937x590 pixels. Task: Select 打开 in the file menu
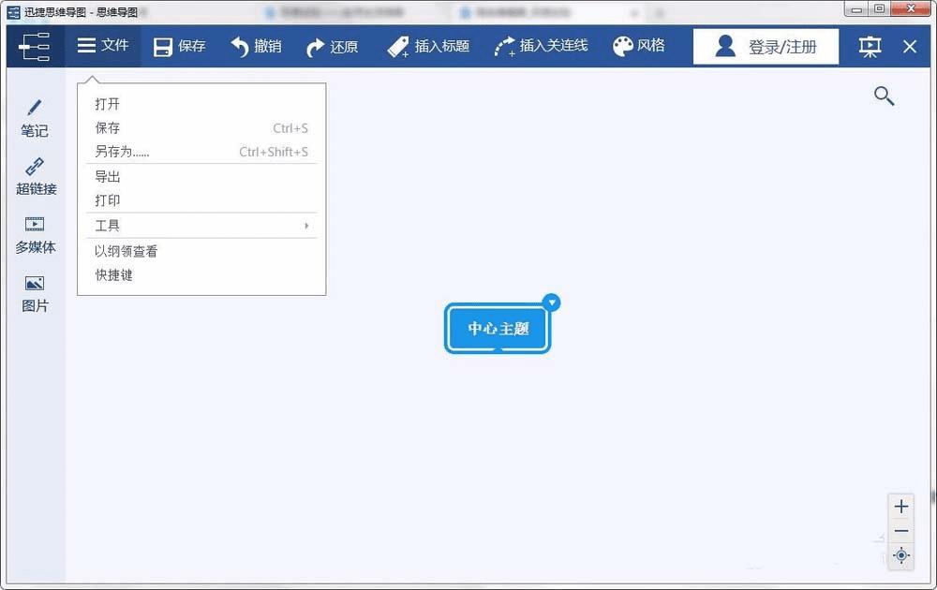click(x=201, y=104)
